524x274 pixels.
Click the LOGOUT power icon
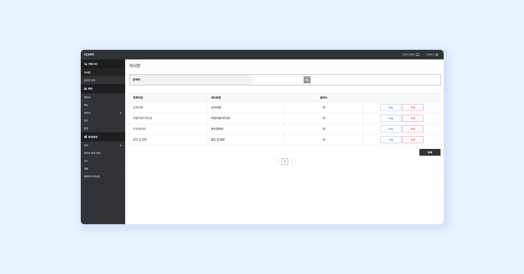pos(437,55)
